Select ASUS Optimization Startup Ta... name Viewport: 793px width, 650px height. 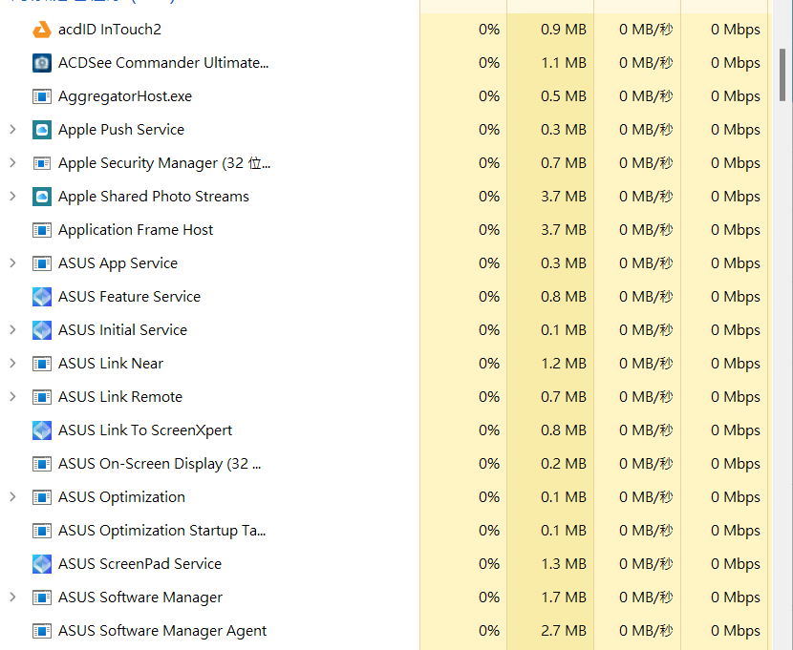(x=161, y=531)
